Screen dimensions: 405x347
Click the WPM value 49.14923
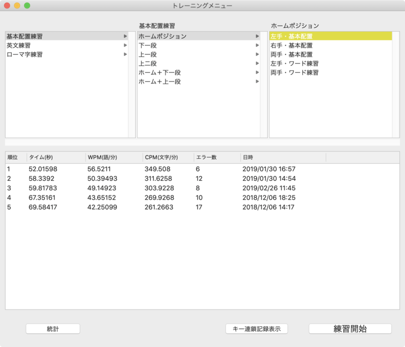(102, 188)
